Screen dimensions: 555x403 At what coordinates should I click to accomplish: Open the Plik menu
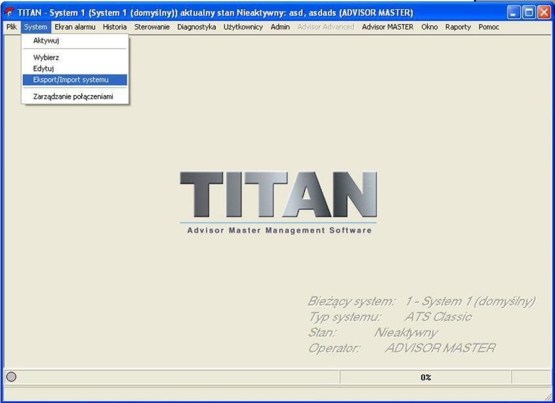click(x=11, y=27)
